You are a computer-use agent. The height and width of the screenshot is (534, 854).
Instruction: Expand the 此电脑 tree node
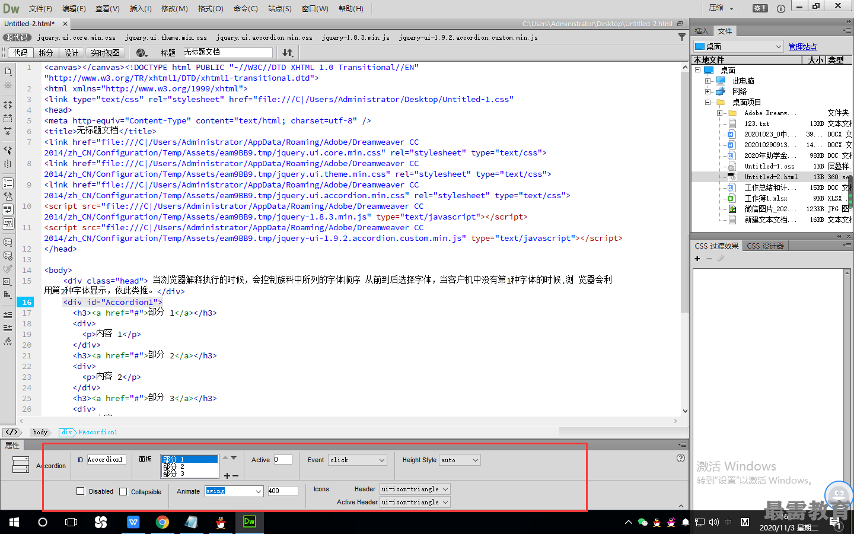point(708,81)
